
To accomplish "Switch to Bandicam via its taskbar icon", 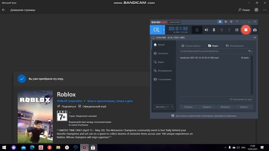I will coord(84,147).
